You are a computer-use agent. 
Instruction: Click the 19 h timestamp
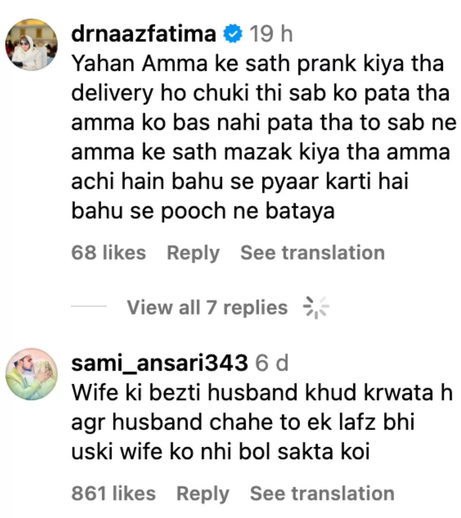coord(271,34)
